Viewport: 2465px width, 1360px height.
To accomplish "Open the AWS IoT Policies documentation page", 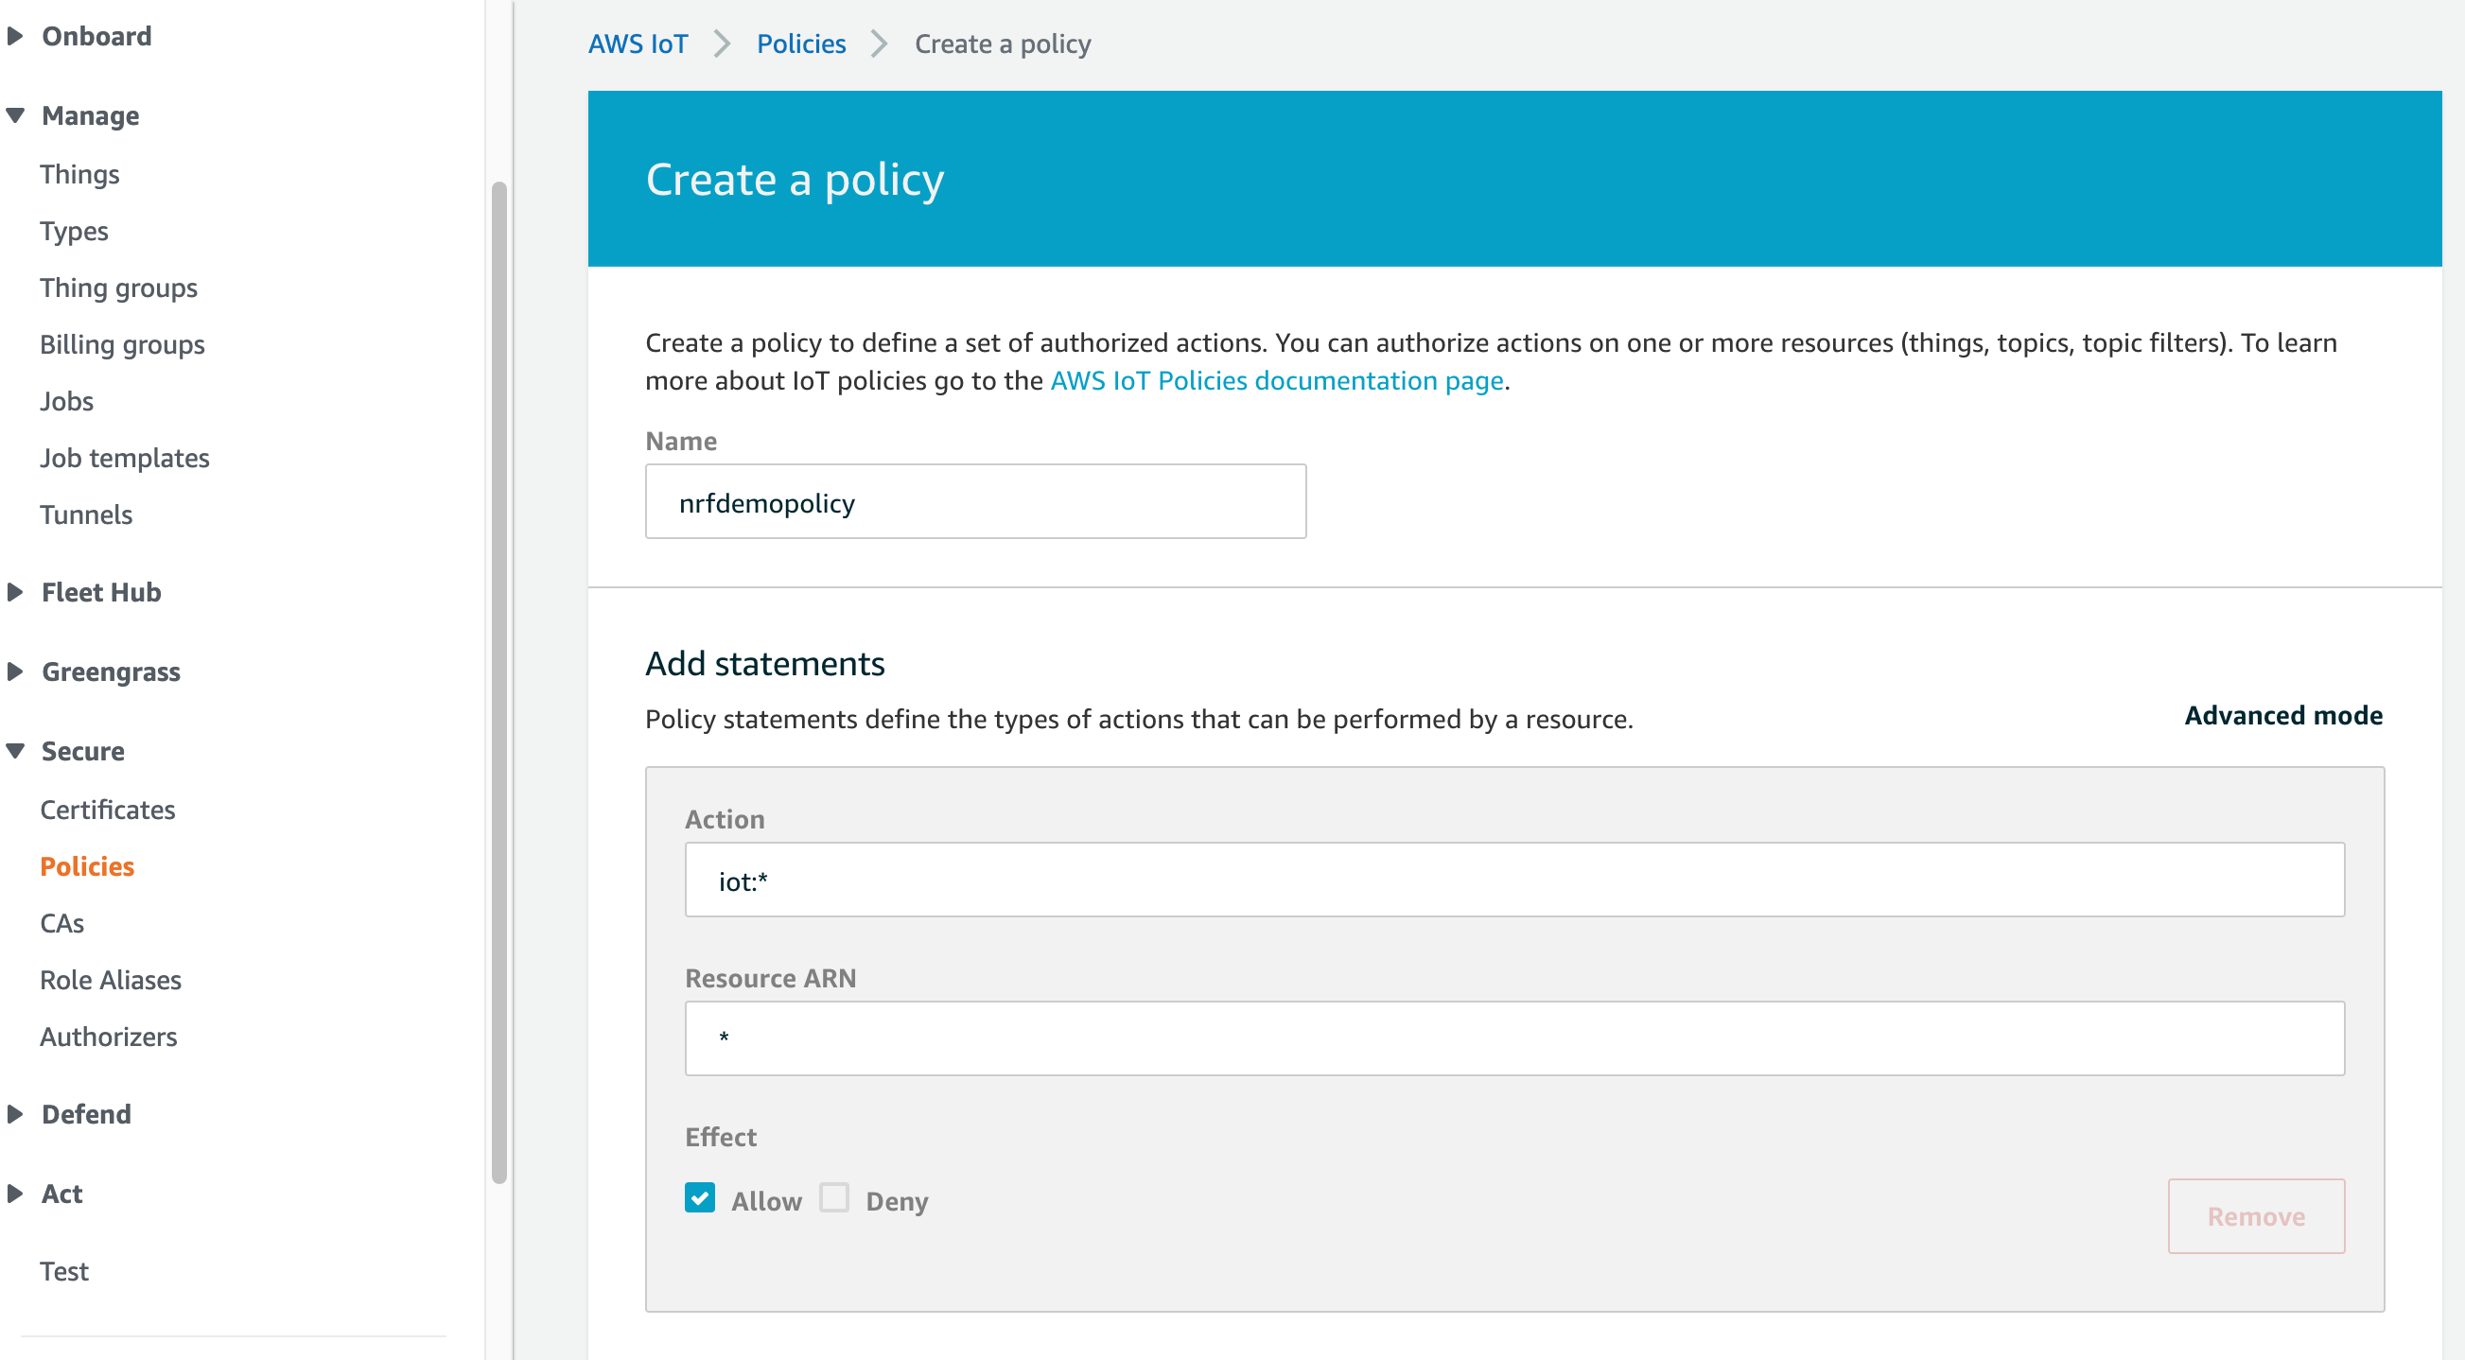I will (1277, 380).
